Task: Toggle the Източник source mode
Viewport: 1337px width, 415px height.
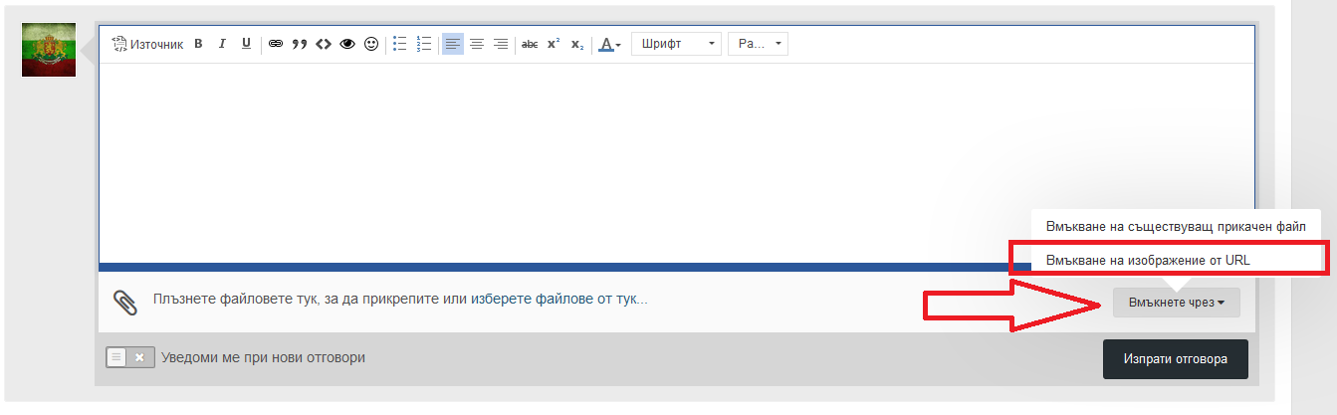Action: (148, 44)
